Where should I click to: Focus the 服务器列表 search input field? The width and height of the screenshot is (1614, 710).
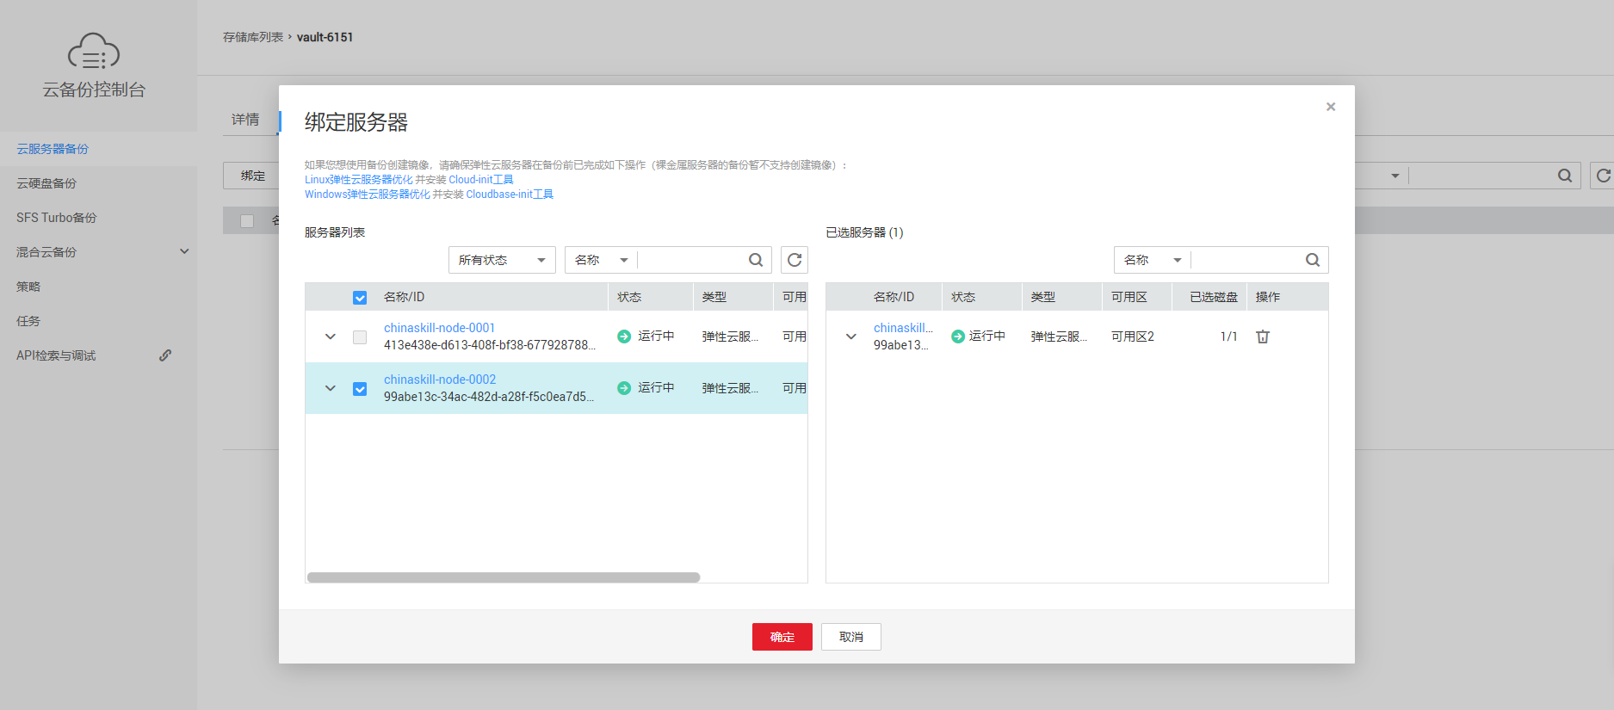(692, 260)
